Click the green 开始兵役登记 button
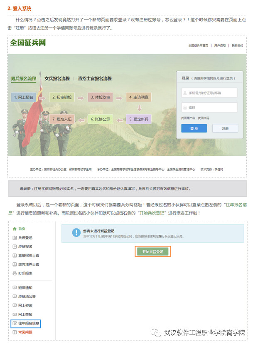Screen dimensions: 253x344 point(153,252)
